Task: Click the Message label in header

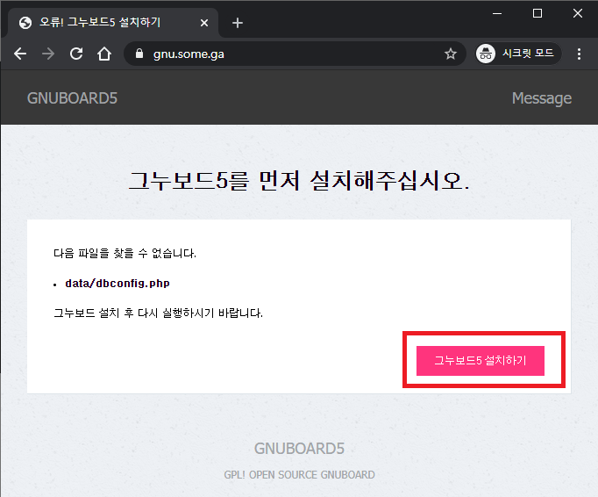Action: [x=541, y=98]
